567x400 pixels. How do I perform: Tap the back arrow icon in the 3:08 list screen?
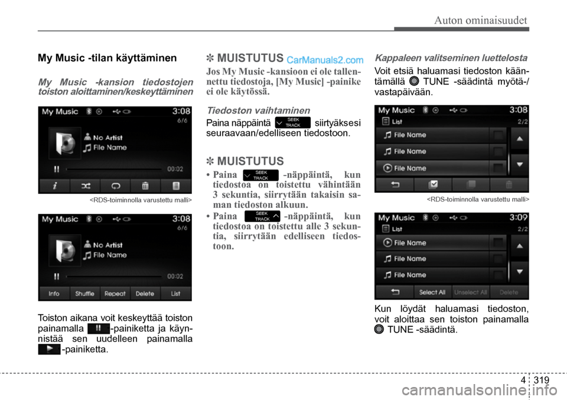click(x=395, y=185)
